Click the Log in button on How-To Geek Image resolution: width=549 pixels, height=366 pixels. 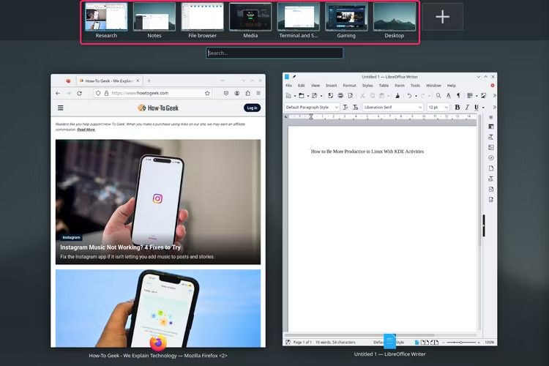(x=252, y=108)
